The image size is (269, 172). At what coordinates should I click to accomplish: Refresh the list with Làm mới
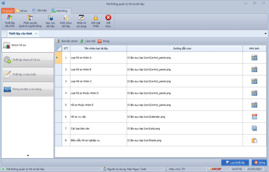88,41
